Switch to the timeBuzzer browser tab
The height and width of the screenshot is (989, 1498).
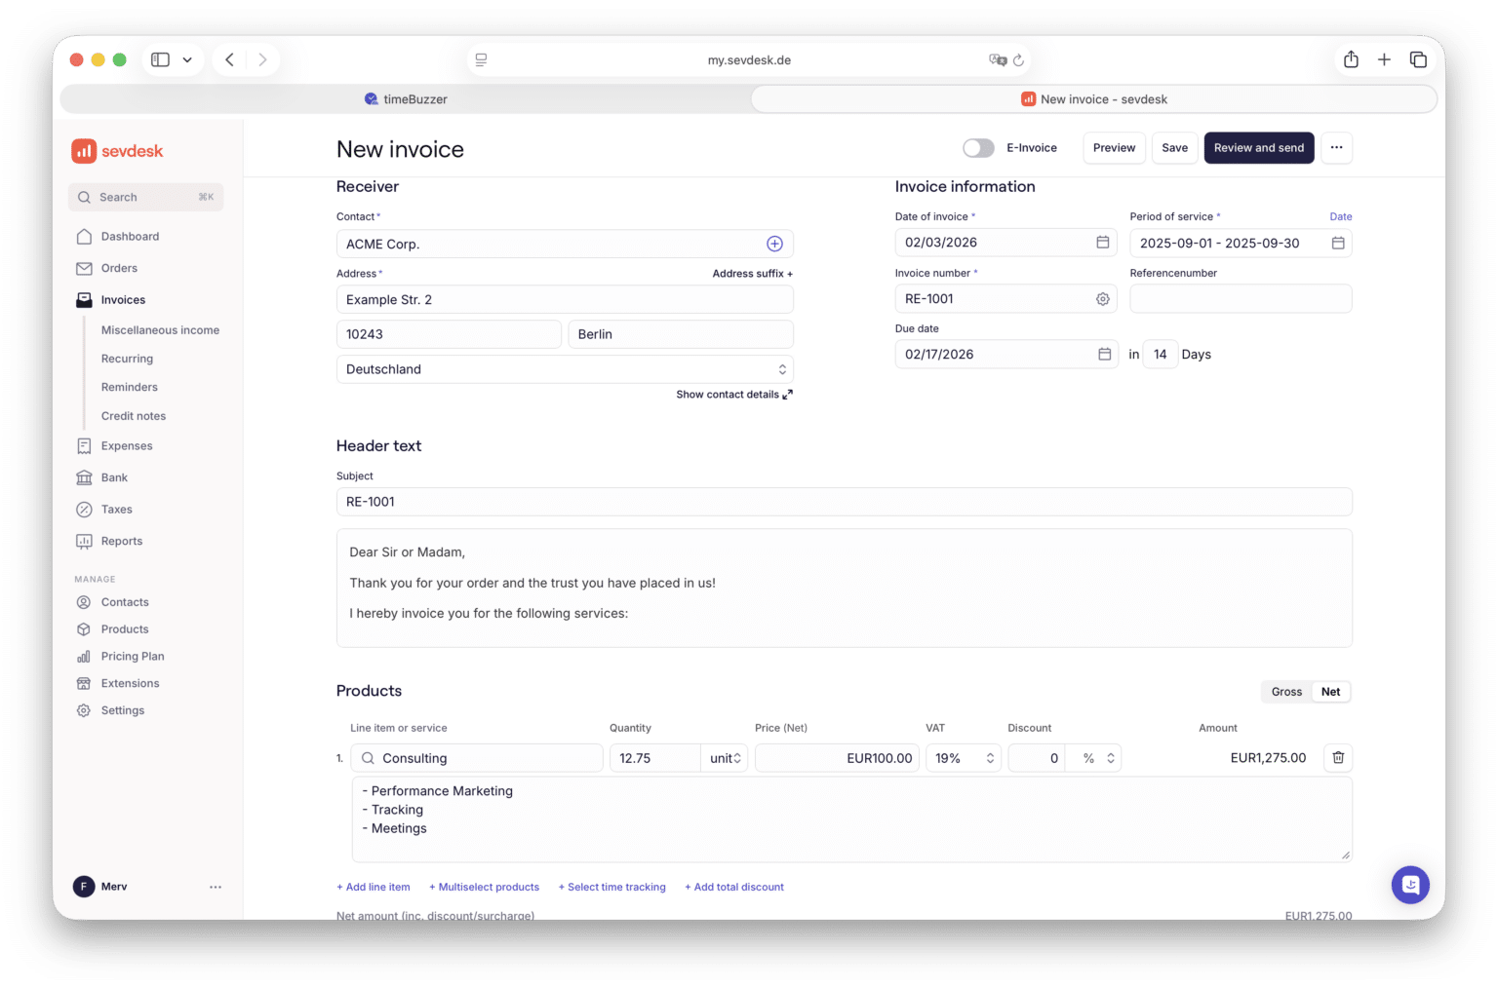406,99
